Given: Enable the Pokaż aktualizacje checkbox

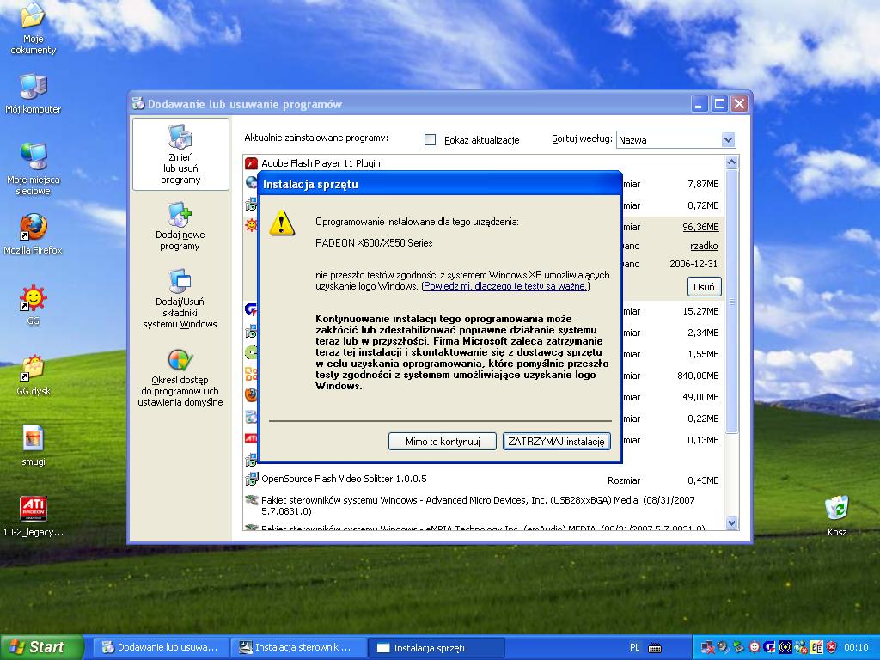Looking at the screenshot, I should pyautogui.click(x=430, y=140).
